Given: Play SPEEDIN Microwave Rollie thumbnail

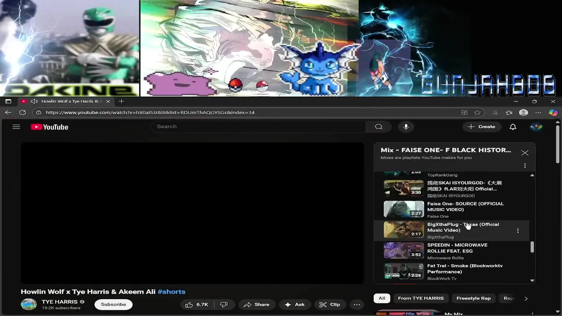Looking at the screenshot, I should coord(403,251).
